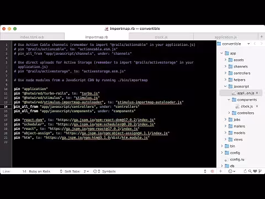
Task: Open the bundle items gear menu in status bar
Action: click(97, 171)
